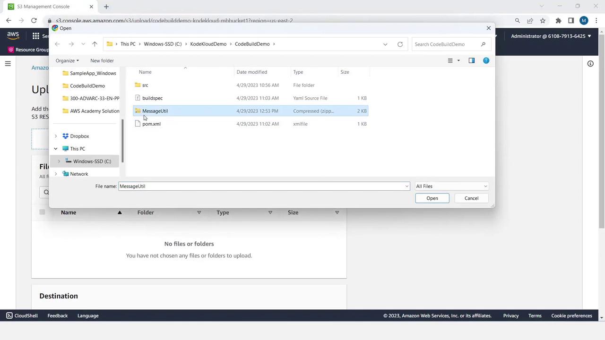Click the Refresh folder icon
The width and height of the screenshot is (605, 340).
400,44
